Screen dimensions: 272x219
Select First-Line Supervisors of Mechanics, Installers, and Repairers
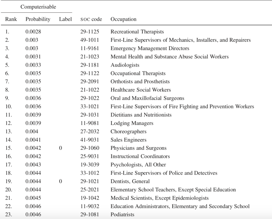click(x=181, y=40)
